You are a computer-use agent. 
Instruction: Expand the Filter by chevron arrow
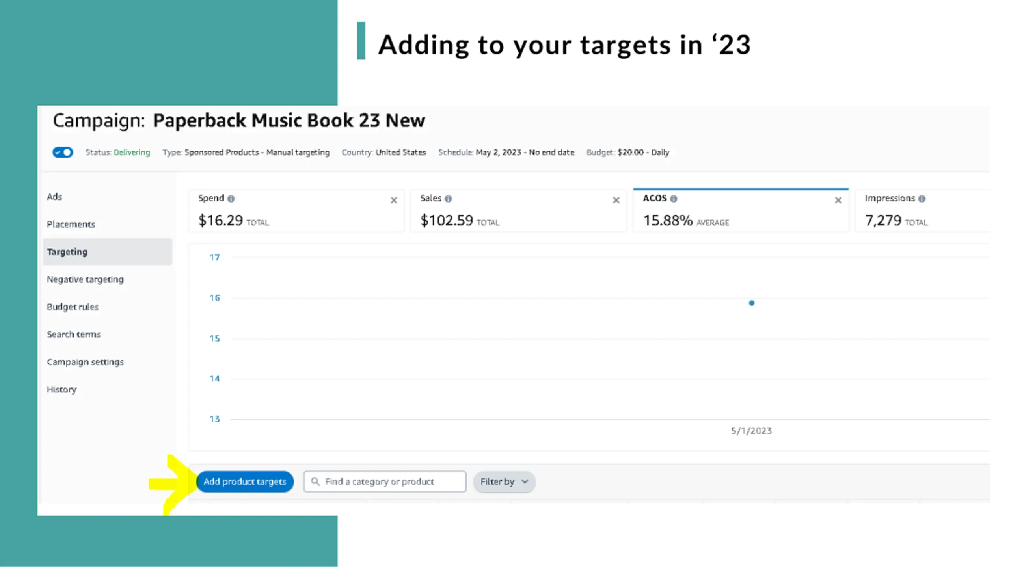(525, 481)
